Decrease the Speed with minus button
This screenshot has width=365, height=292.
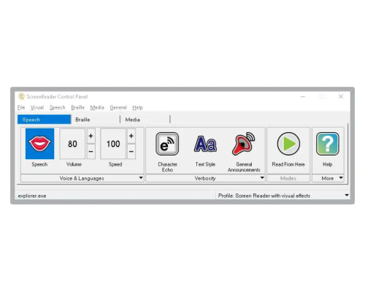(131, 151)
